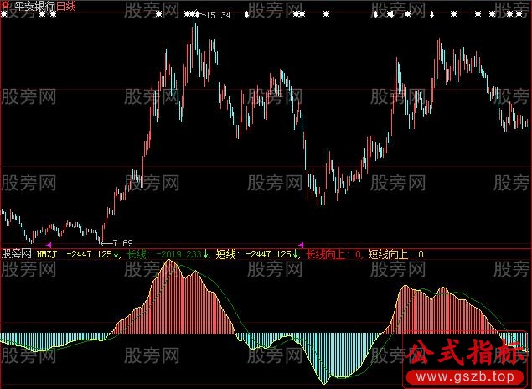Select the 短线 indicator label with -2447.125

coord(226,253)
